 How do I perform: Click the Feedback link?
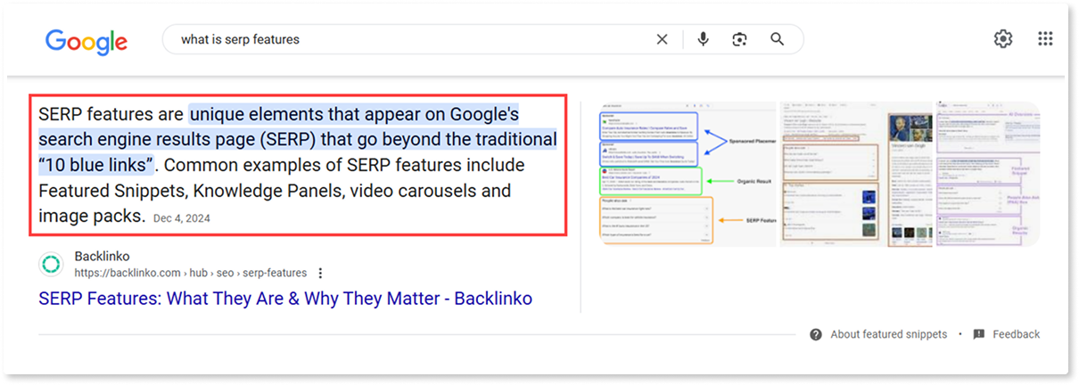pos(1016,334)
